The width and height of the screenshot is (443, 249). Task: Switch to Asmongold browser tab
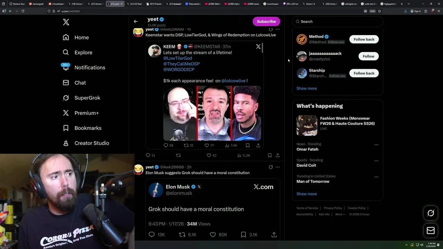(36, 4)
